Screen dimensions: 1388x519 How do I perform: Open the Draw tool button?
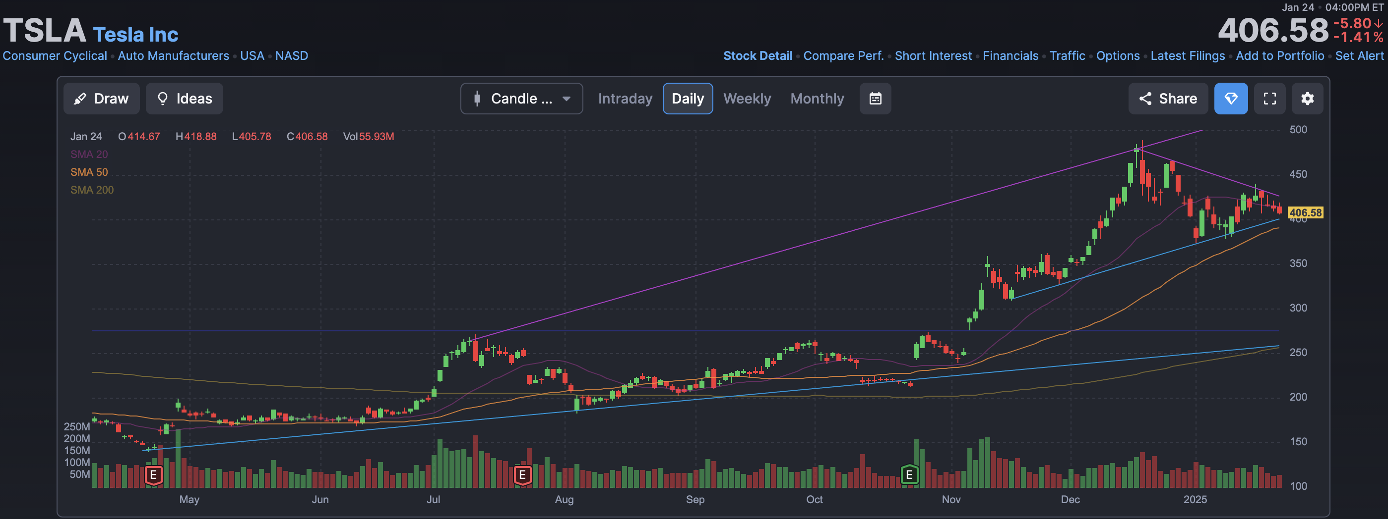click(101, 99)
